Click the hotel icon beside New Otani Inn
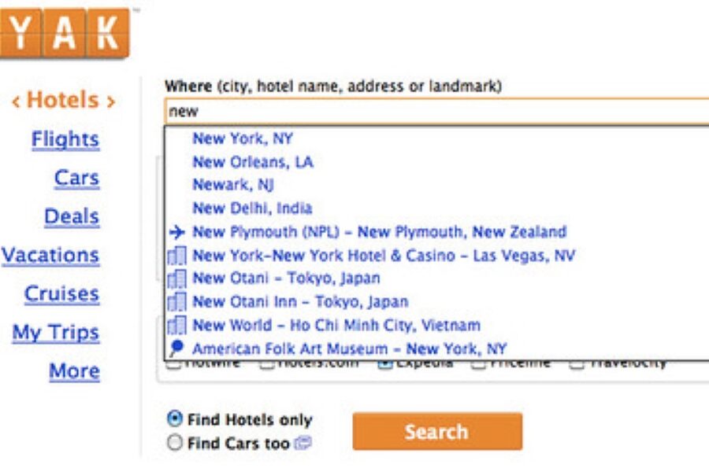Screen dimensions: 709x472 pyautogui.click(x=176, y=302)
